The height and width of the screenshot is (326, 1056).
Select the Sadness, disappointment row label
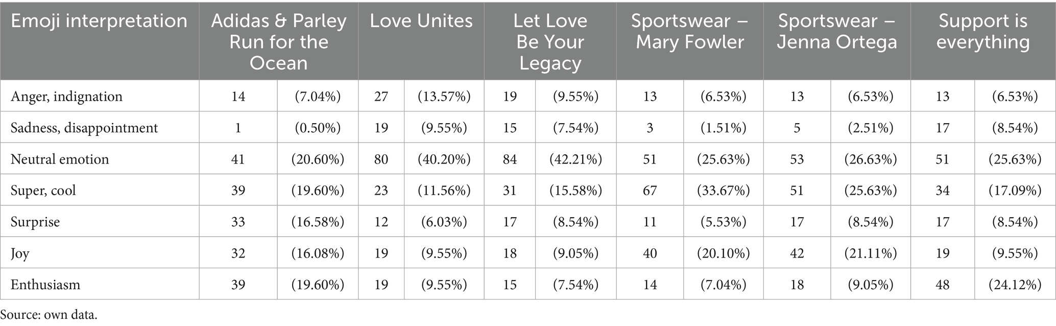tap(84, 128)
